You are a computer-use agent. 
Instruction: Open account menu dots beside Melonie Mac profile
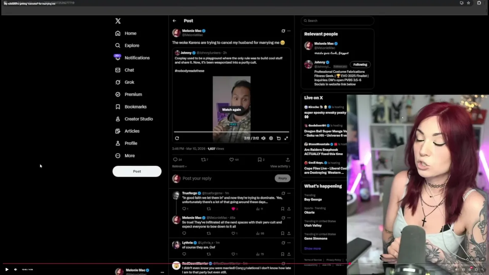click(162, 272)
